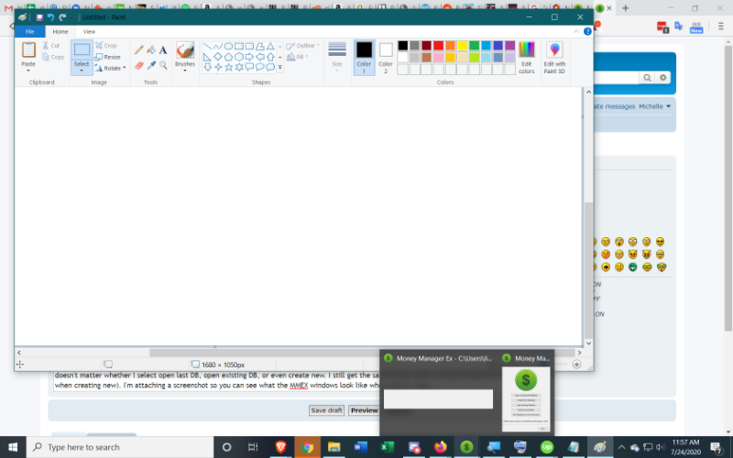The width and height of the screenshot is (733, 458).
Task: Pick the Oval shape
Action: pos(228,47)
